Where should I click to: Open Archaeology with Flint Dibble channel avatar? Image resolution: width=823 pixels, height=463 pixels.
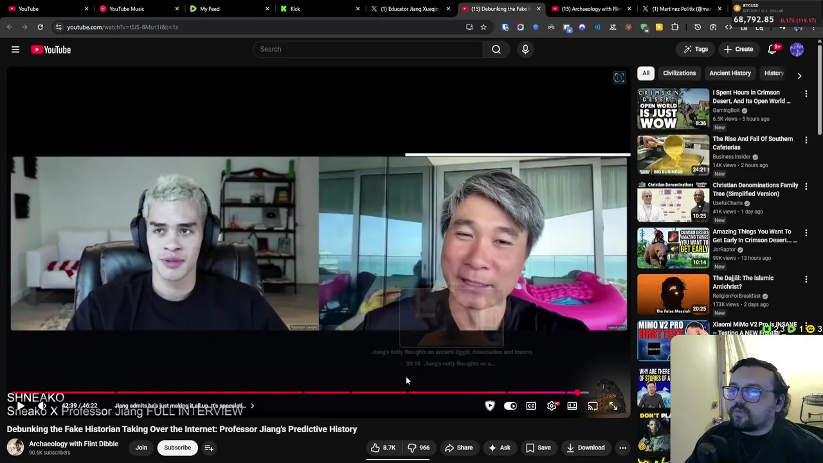coord(15,448)
